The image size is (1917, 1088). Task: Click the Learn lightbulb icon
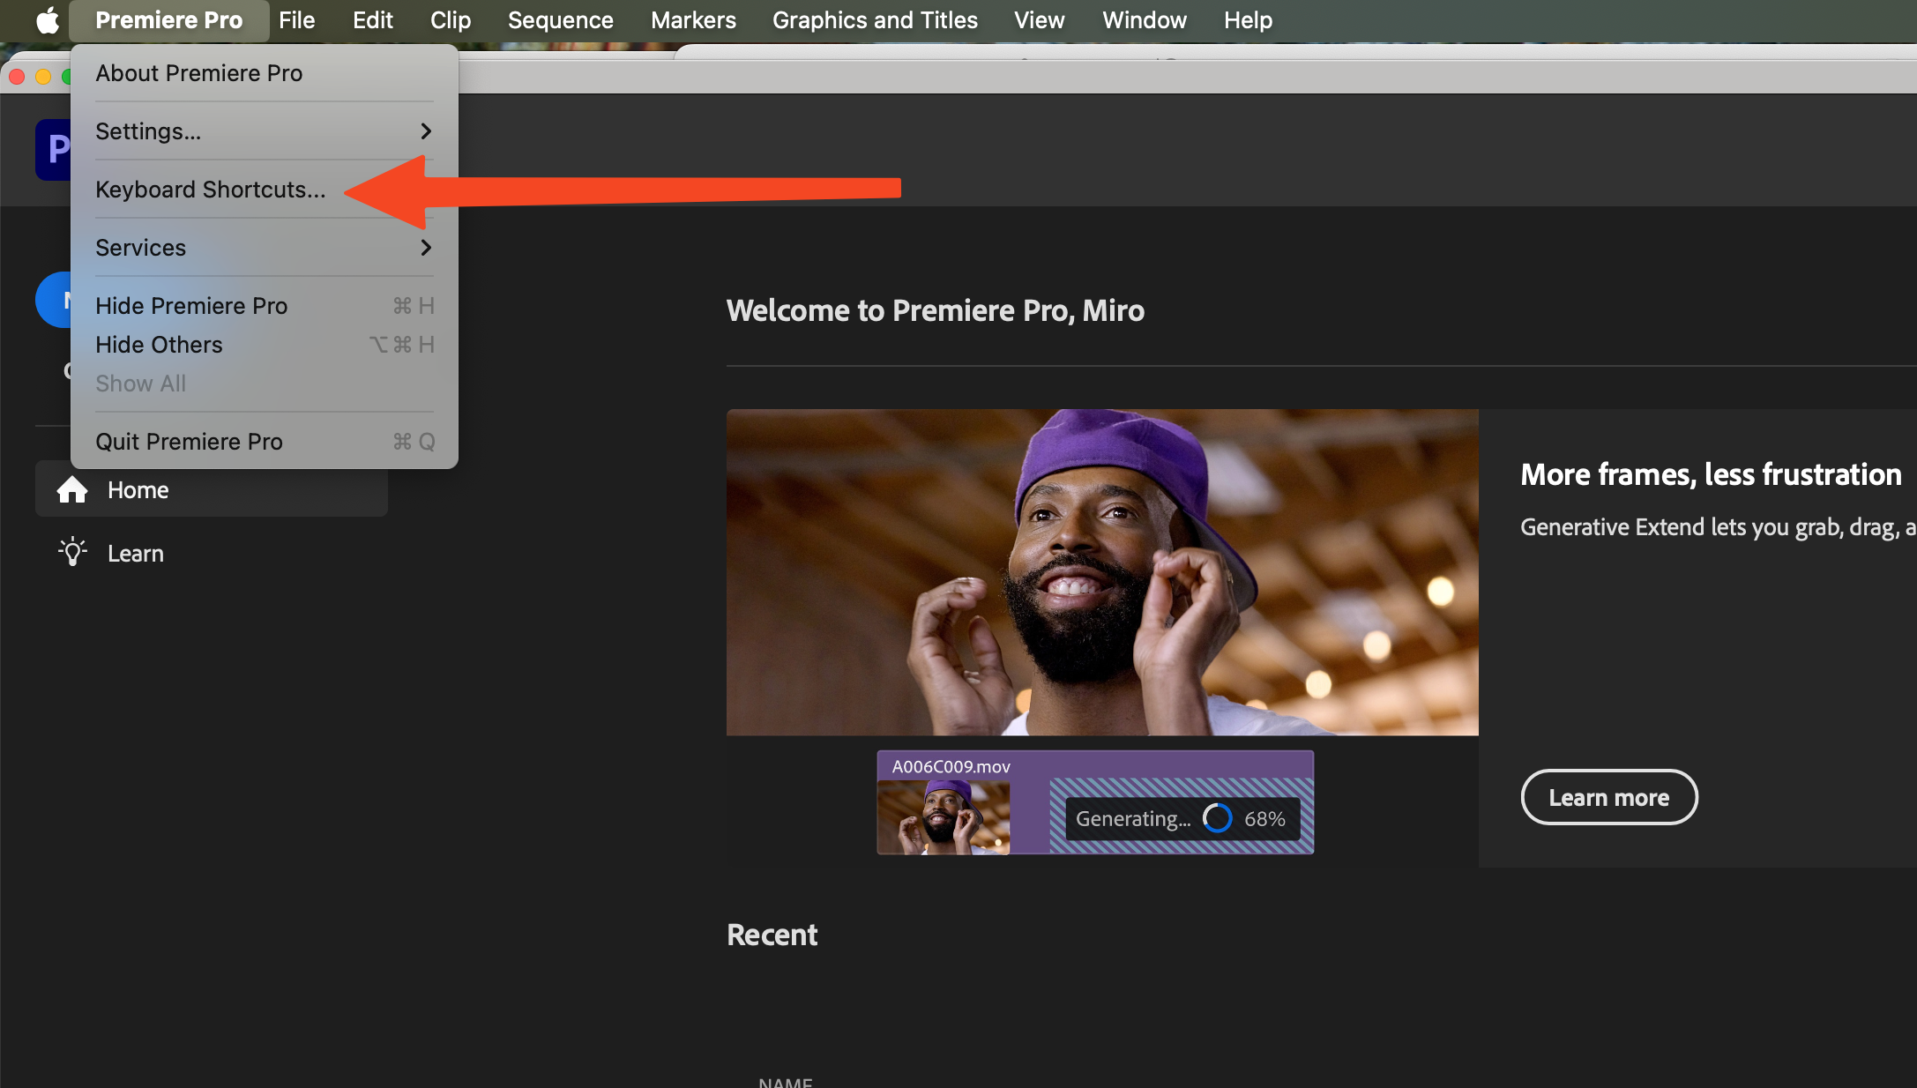click(x=72, y=553)
